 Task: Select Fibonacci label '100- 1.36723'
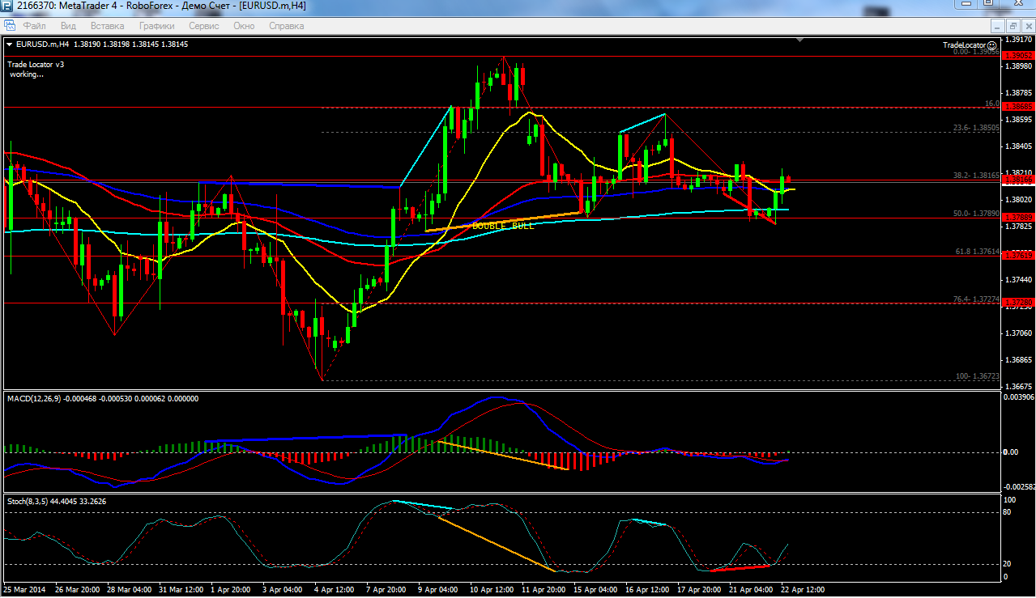pyautogui.click(x=978, y=376)
